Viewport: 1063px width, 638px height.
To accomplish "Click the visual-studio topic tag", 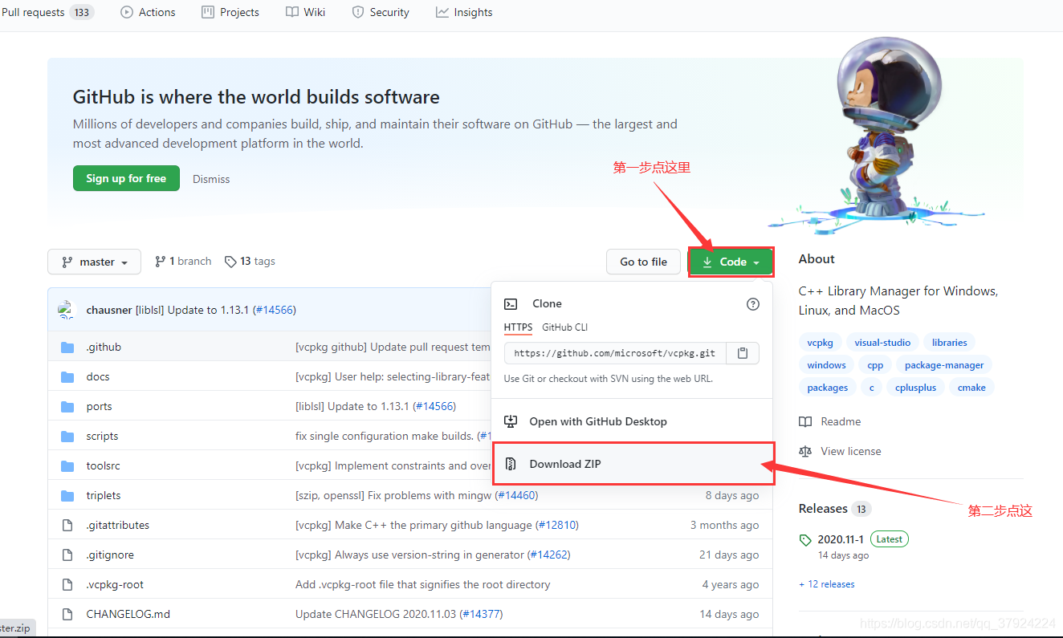I will [x=882, y=343].
